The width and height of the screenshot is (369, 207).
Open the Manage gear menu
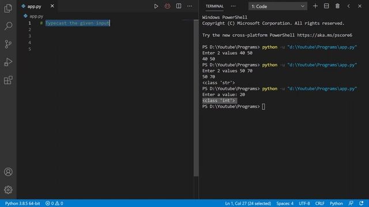pos(8,190)
